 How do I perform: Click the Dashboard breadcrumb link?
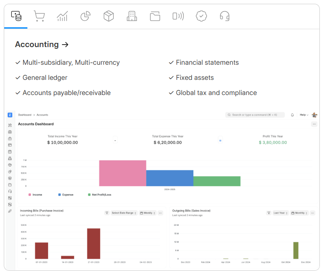[24, 115]
